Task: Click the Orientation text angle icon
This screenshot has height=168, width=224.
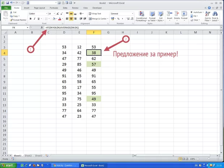Action: pos(81,14)
